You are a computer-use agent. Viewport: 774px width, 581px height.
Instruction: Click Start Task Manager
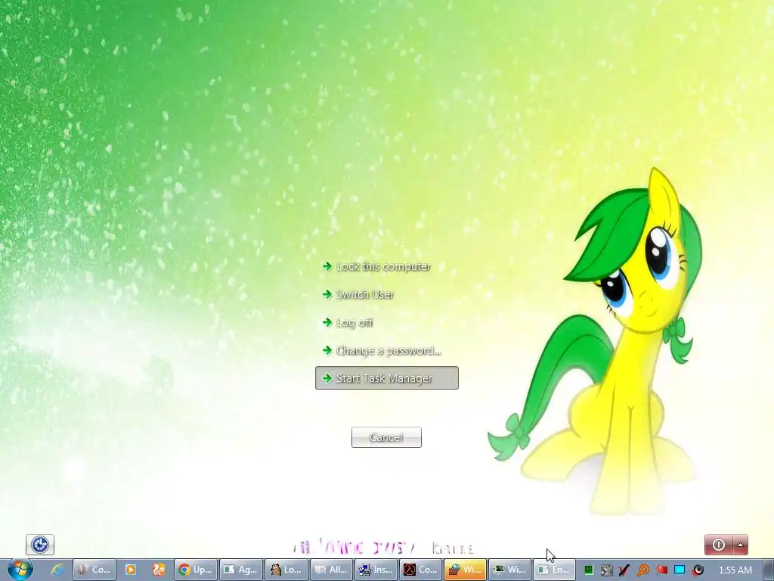387,378
